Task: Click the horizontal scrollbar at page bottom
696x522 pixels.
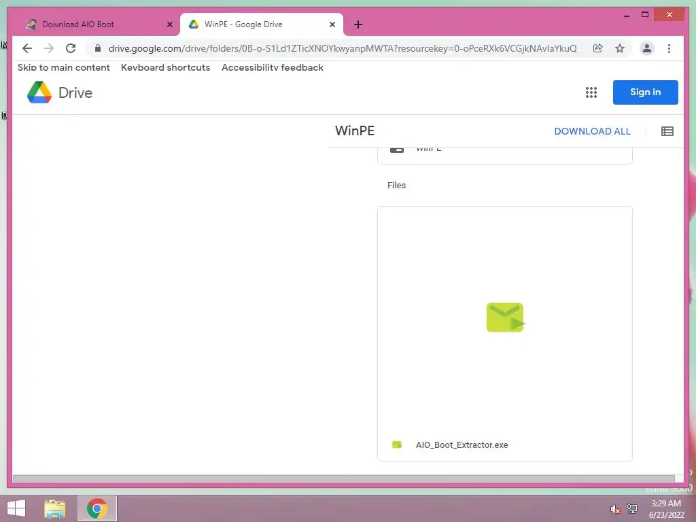Action: click(344, 478)
